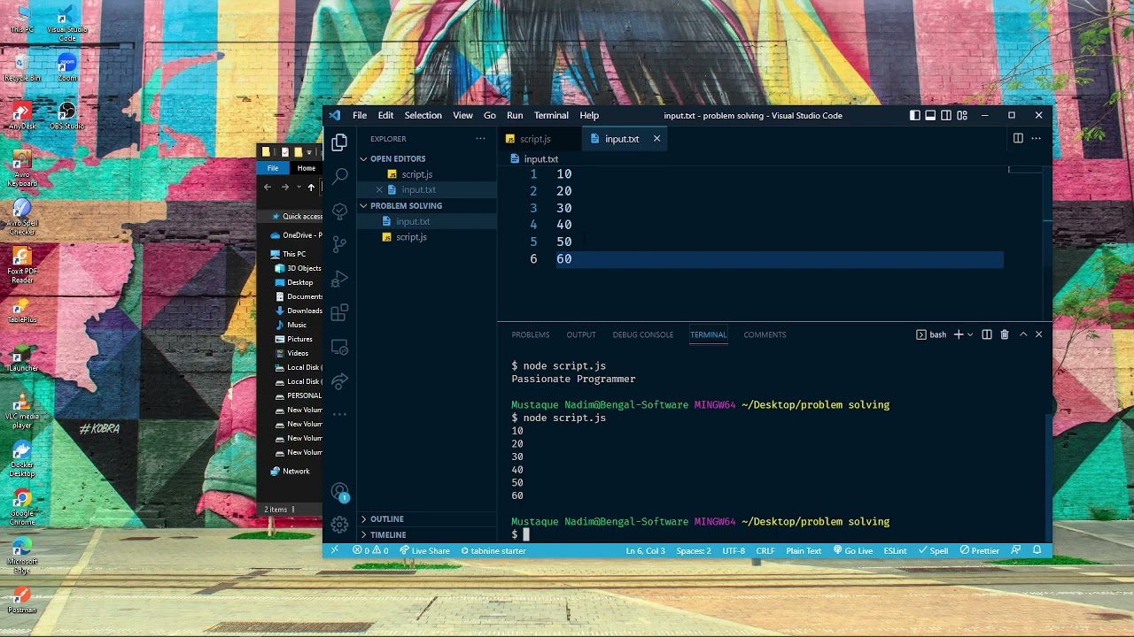Open the Source Control view
Screen dimensions: 1134x637
point(339,244)
